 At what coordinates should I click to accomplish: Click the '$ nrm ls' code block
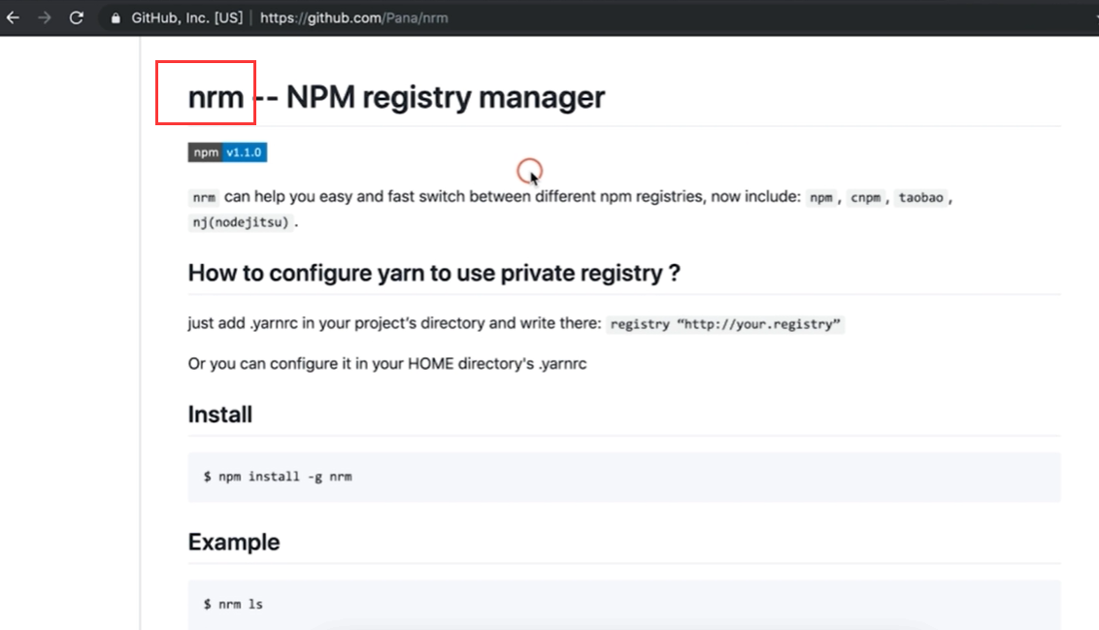point(624,604)
